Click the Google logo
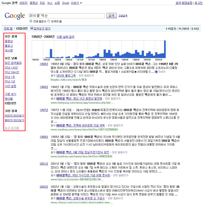Screen dimensions: 204x206 pos(15,16)
